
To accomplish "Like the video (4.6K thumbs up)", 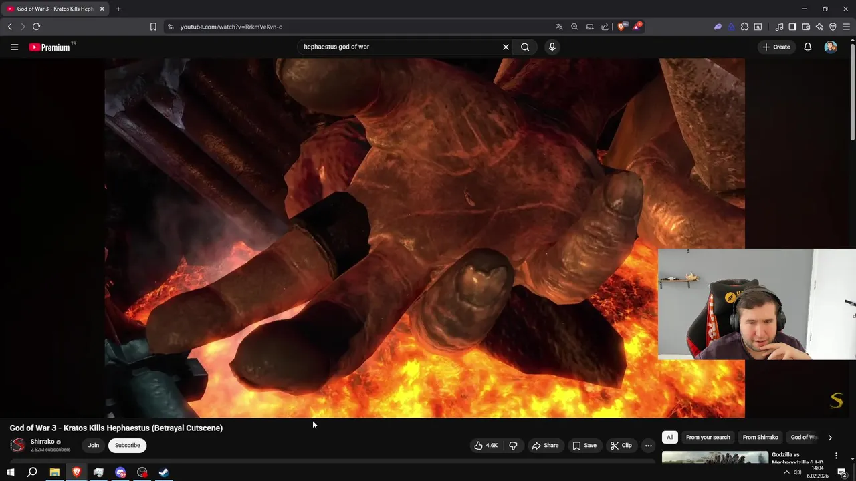I will 486,445.
